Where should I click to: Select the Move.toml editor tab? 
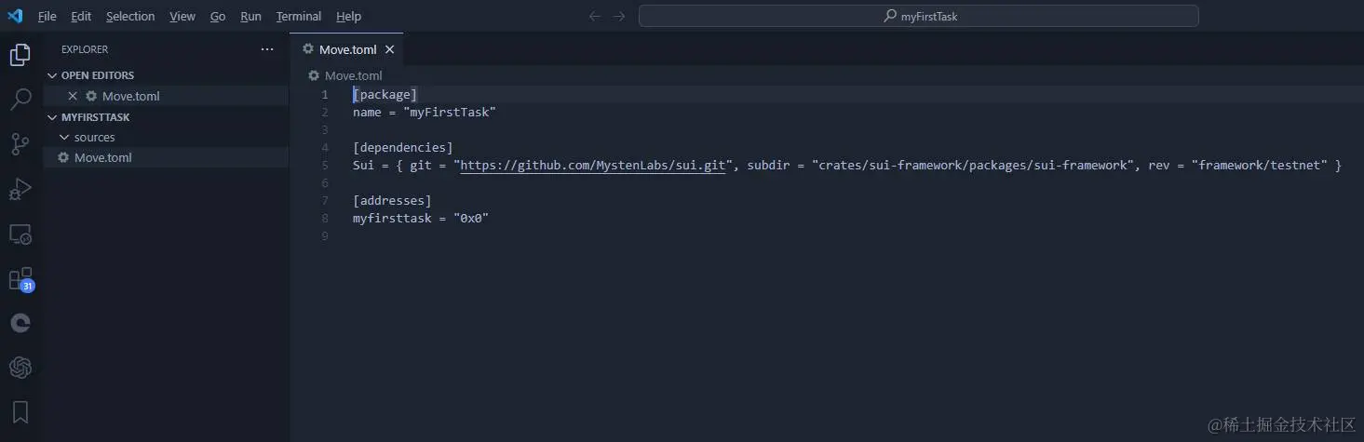[346, 49]
